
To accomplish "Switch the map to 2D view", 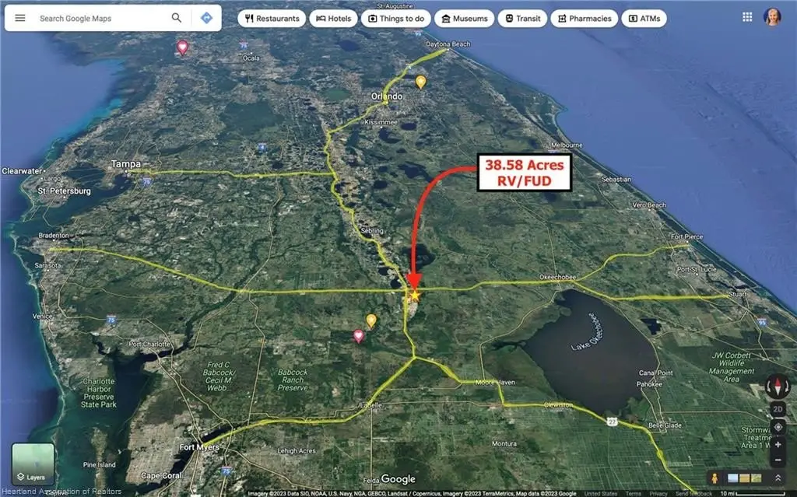I will coord(778,409).
